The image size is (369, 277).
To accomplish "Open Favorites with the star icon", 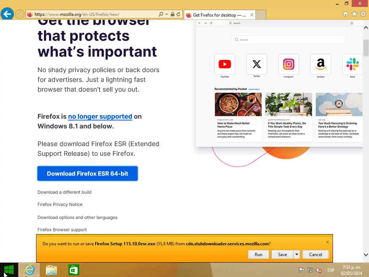I will pos(354,14).
